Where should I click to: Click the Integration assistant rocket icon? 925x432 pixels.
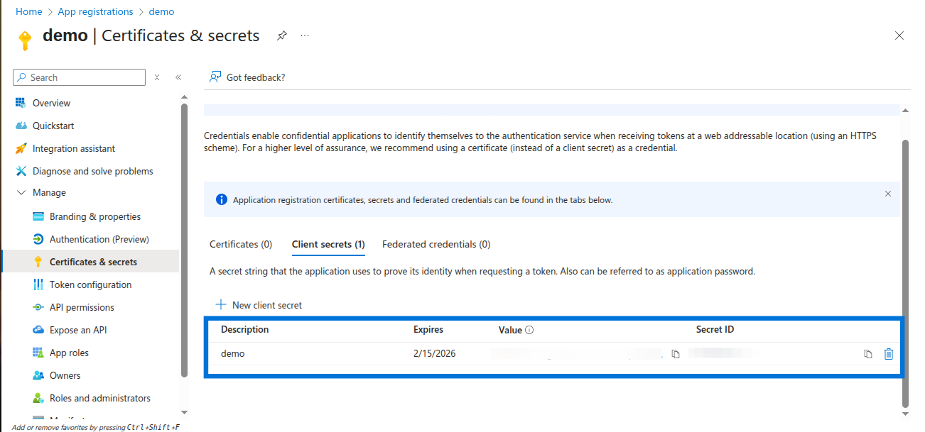tap(21, 148)
